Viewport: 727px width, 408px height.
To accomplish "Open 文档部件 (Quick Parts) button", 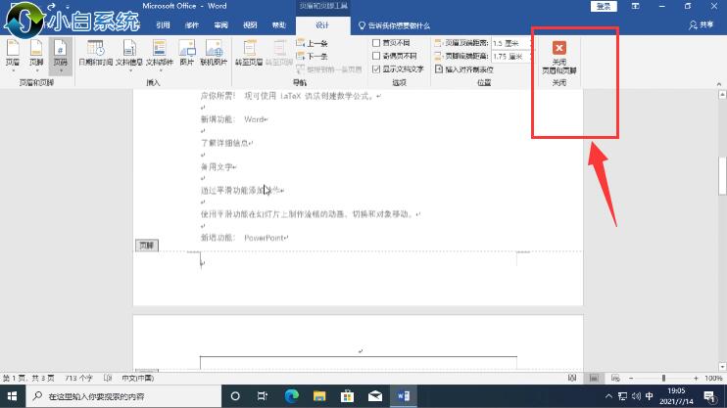I will (160, 55).
